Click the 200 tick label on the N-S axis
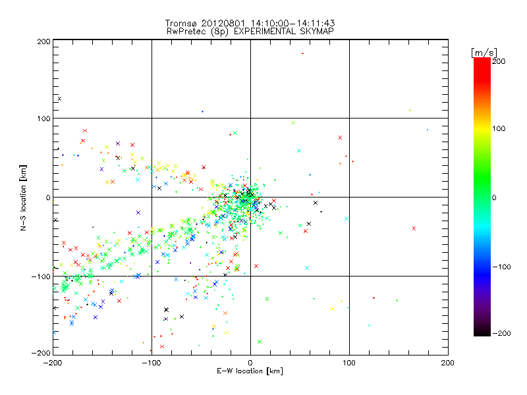 (43, 41)
